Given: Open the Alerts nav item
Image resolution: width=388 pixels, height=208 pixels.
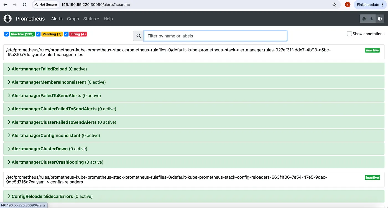Looking at the screenshot, I should [x=57, y=19].
